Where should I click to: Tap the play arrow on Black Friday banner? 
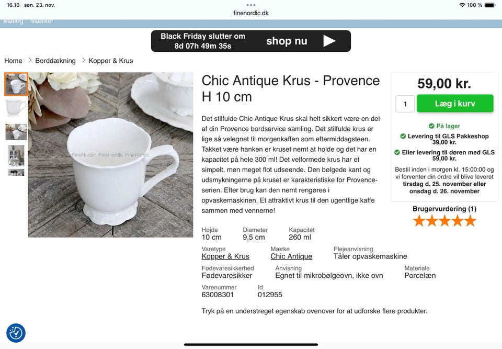pos(329,41)
